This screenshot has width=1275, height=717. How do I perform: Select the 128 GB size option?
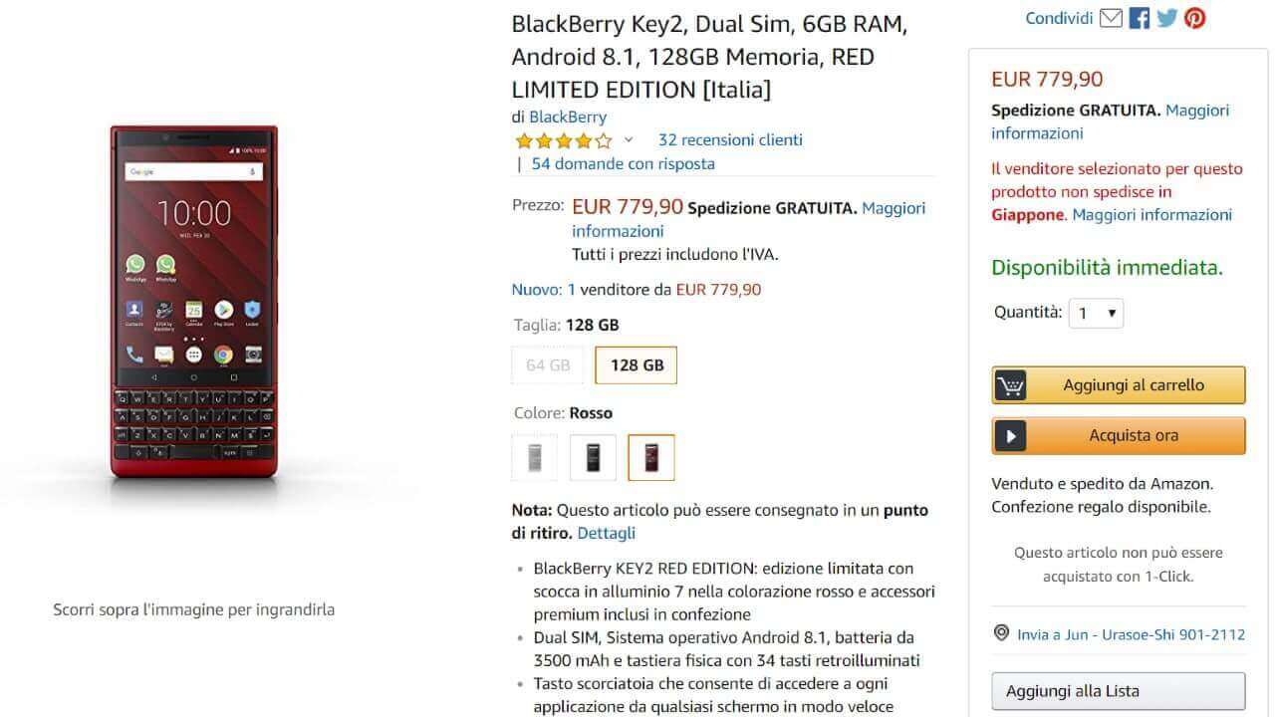click(637, 365)
